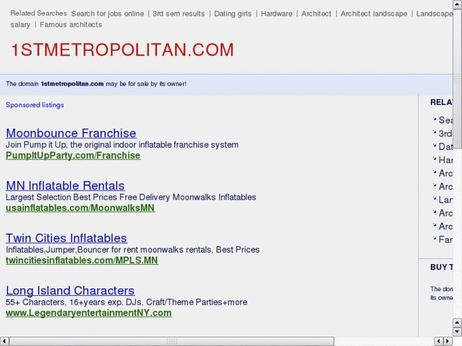
Task: Click the horizontal scrollbar right arrow
Action: point(448,341)
